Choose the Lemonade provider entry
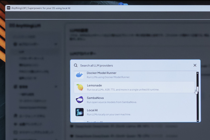The width and height of the screenshot is (210, 140). [134, 87]
